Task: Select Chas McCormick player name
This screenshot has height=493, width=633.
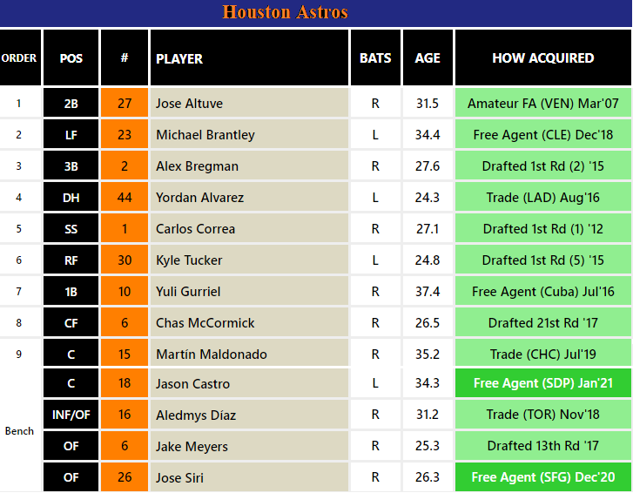Action: [205, 323]
